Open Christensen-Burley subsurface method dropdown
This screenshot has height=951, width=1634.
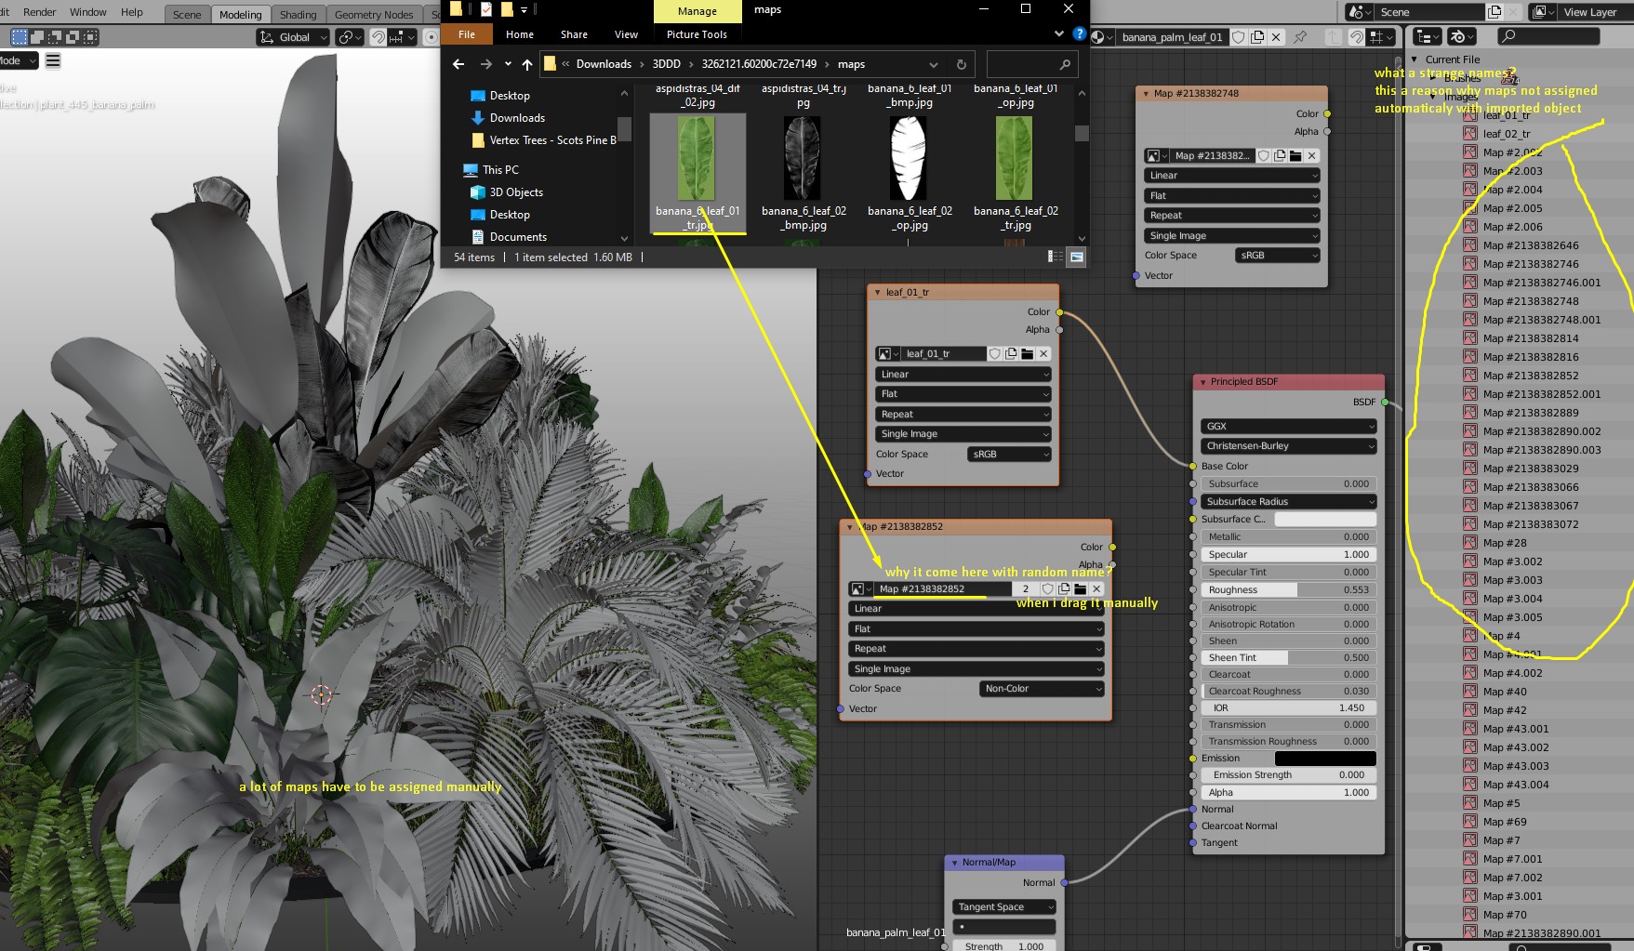[x=1288, y=446]
